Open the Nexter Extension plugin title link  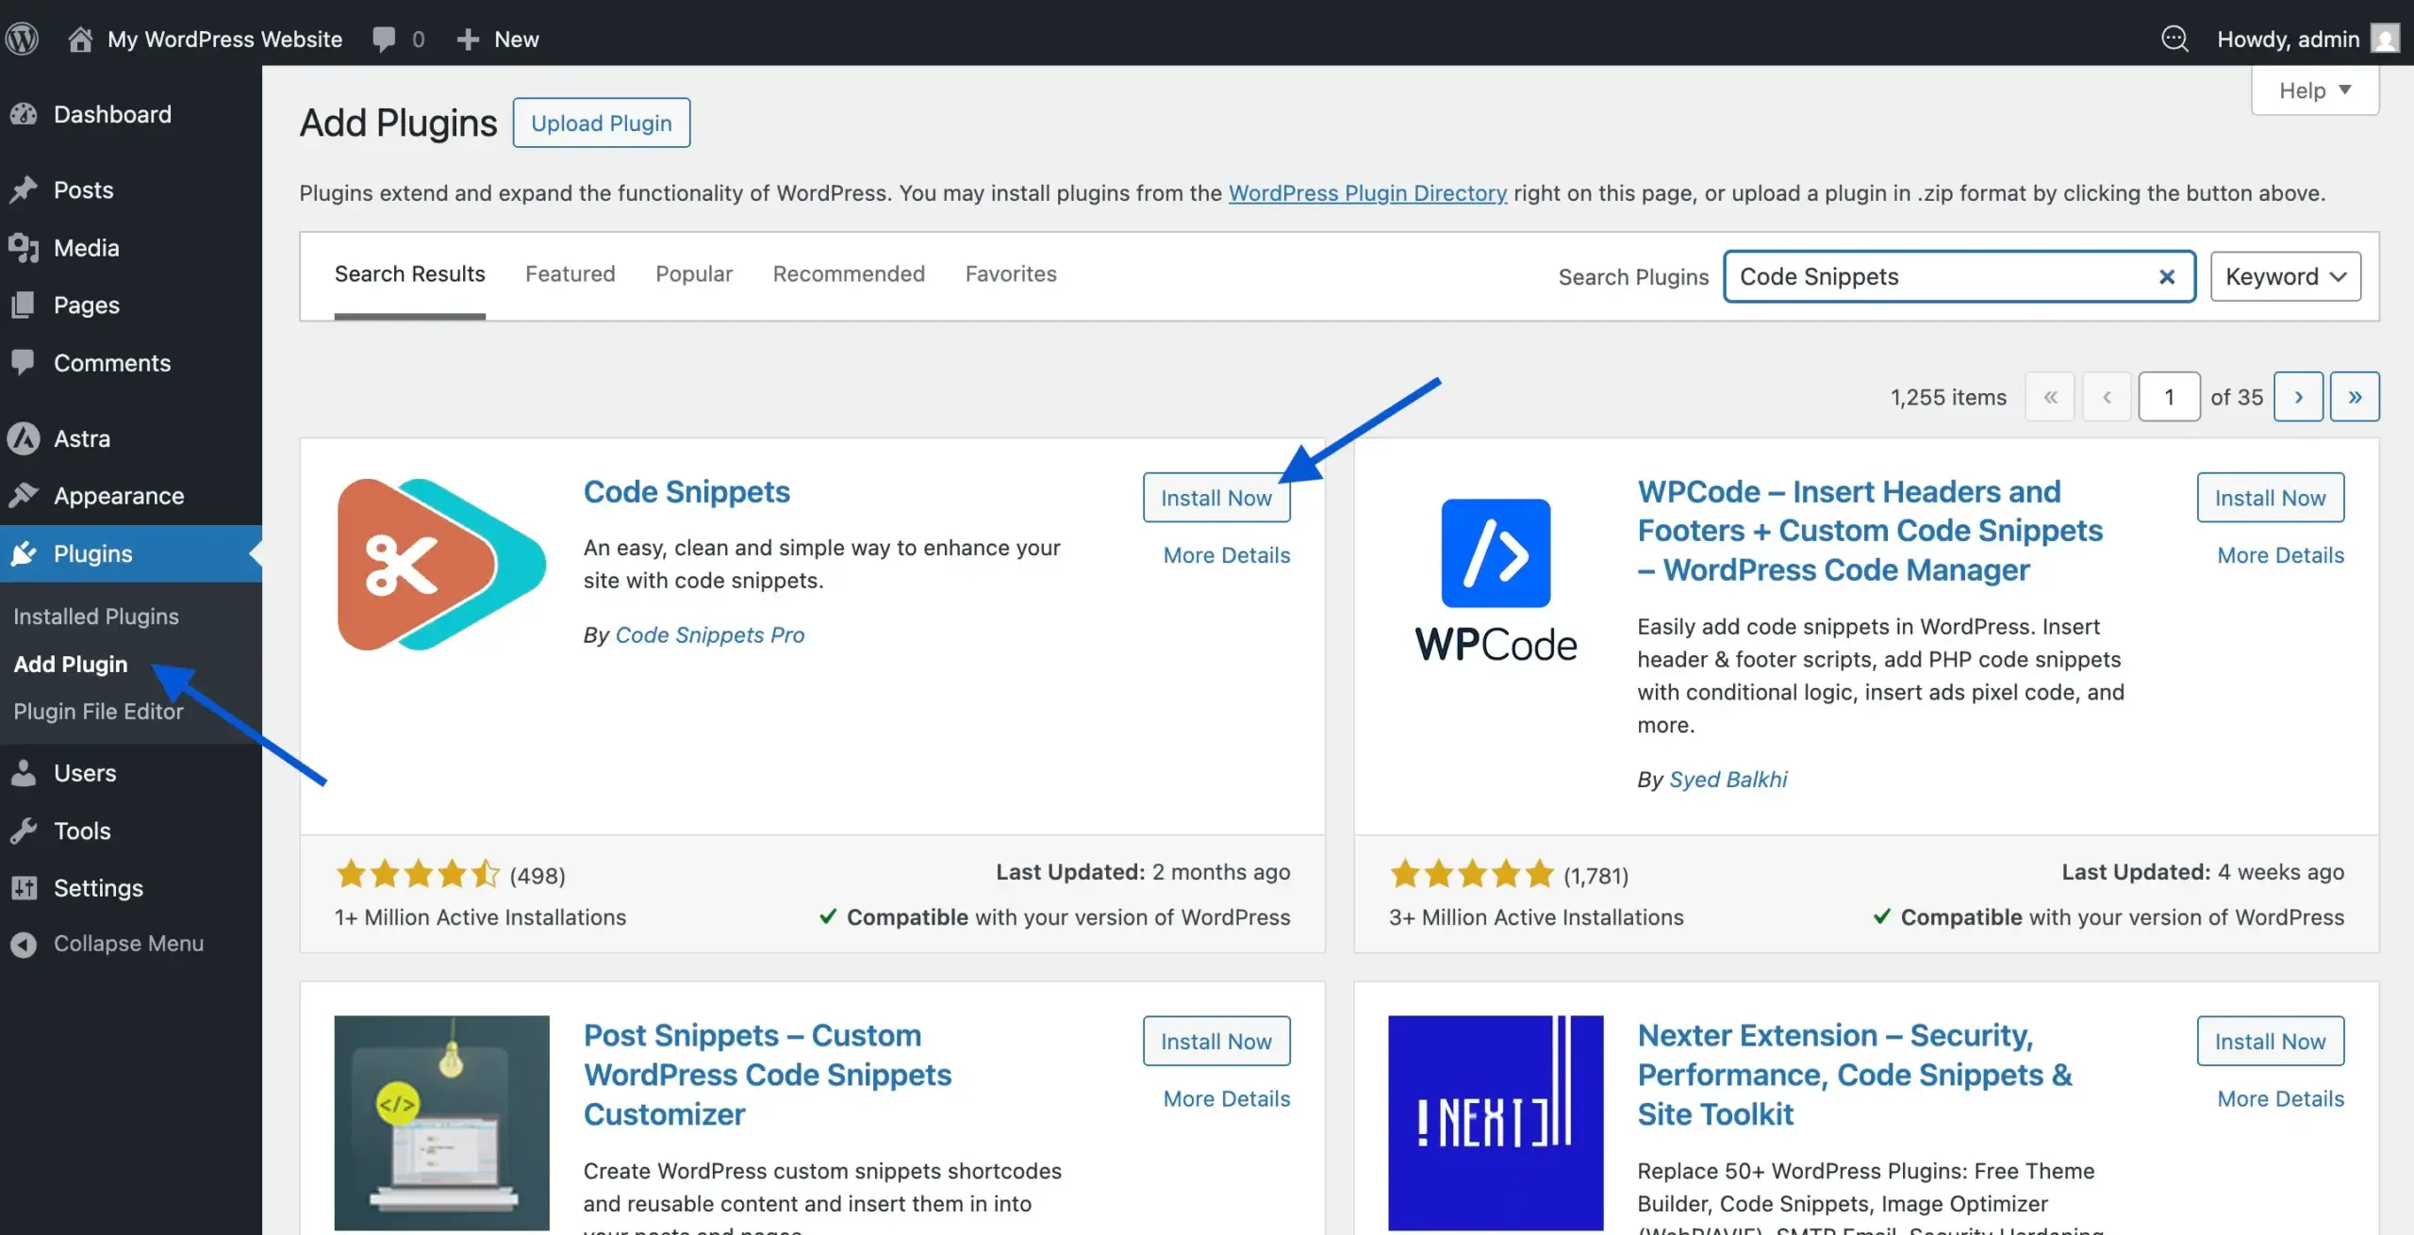click(x=1855, y=1075)
